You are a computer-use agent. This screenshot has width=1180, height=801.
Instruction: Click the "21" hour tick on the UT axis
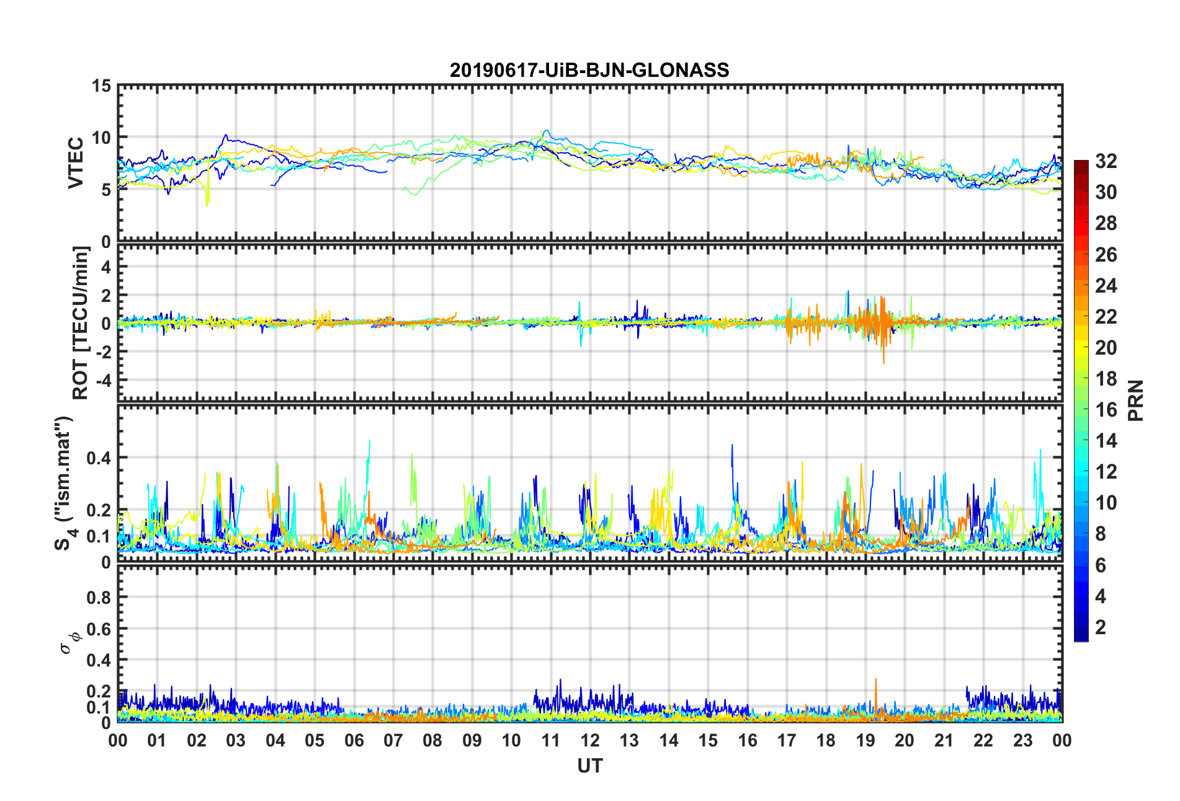pos(944,740)
